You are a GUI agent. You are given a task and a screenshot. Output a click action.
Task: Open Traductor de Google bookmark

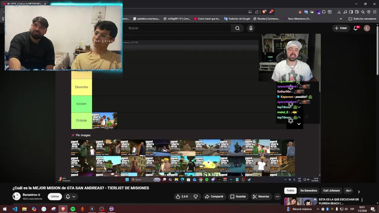click(237, 19)
